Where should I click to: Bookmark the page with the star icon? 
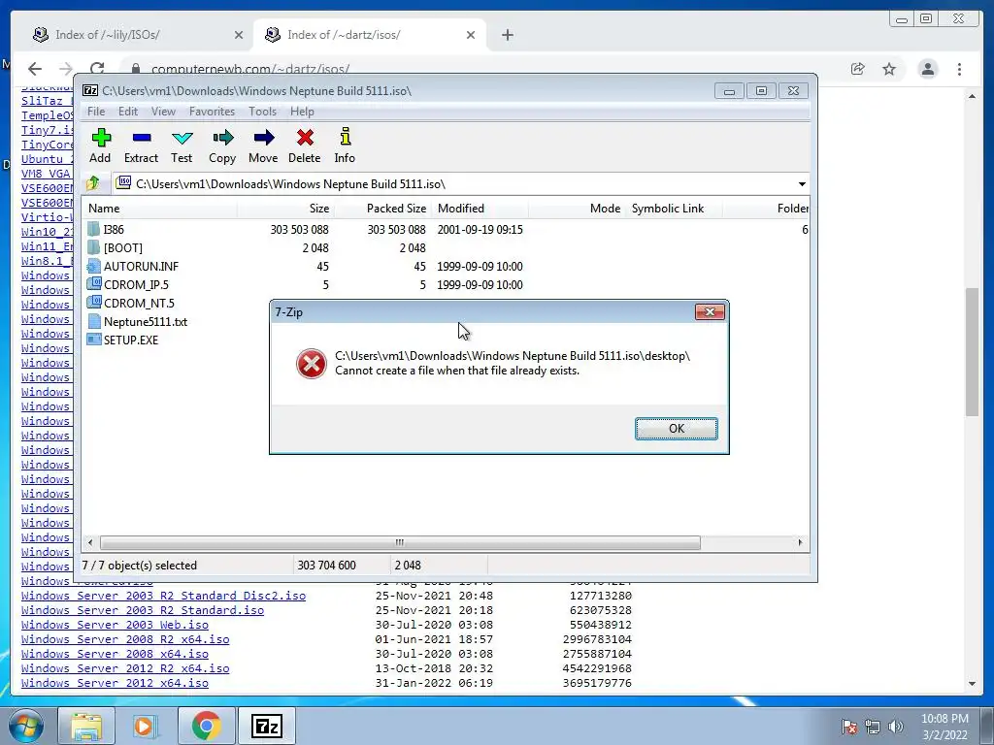(889, 69)
